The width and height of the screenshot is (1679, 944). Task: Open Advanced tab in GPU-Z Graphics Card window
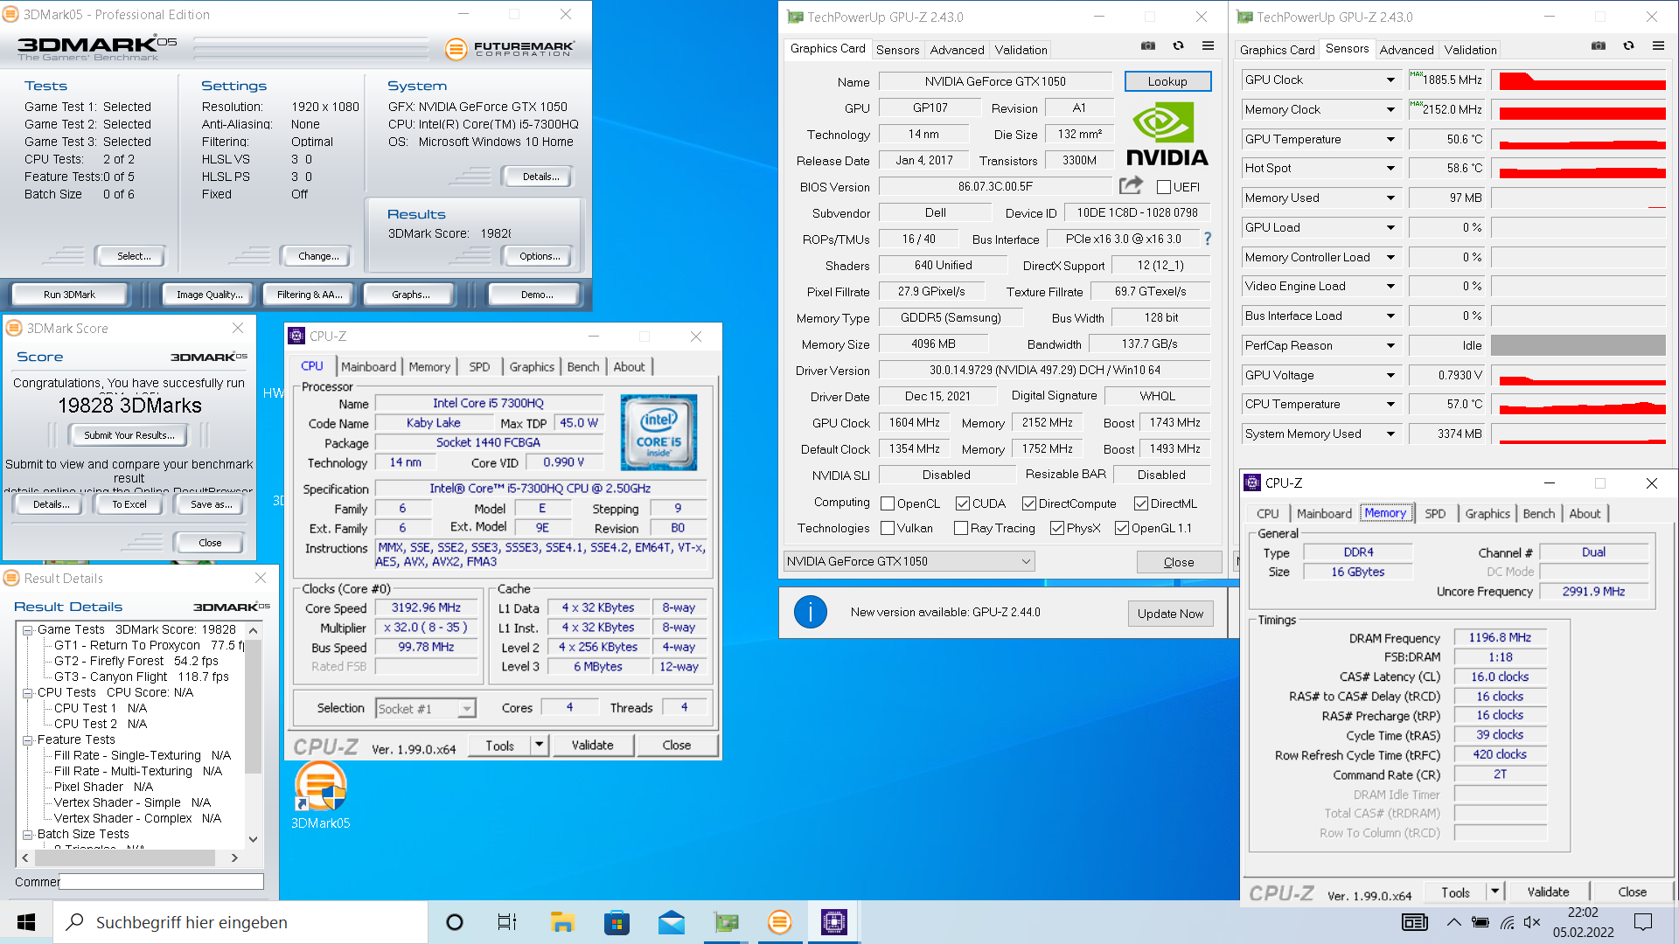point(957,50)
